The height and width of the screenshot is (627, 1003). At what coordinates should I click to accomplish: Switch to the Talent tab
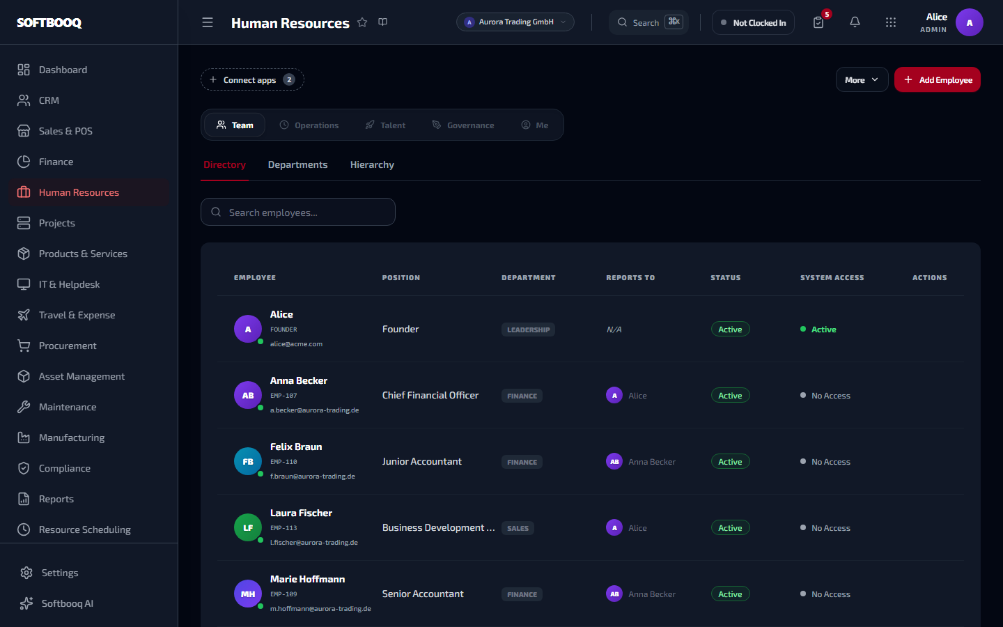click(x=385, y=125)
